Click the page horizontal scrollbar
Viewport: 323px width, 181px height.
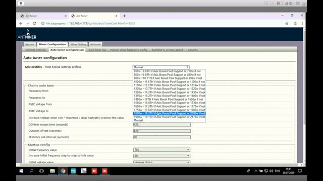tap(159, 164)
